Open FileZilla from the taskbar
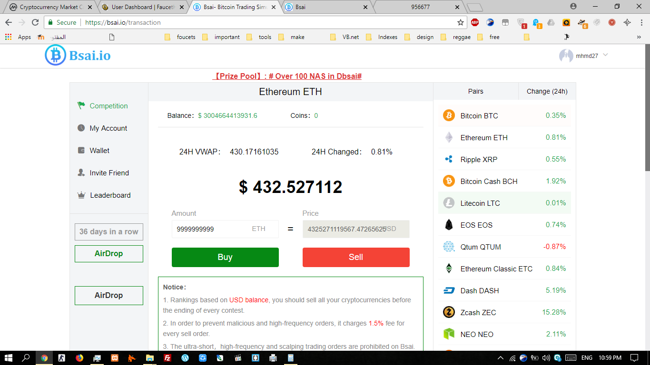Screen dimensions: 650x365 167,358
